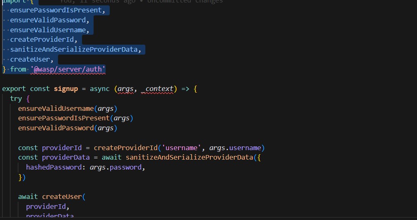Click the ensureValidUsername(args) call
The width and height of the screenshot is (417, 220).
(67, 108)
